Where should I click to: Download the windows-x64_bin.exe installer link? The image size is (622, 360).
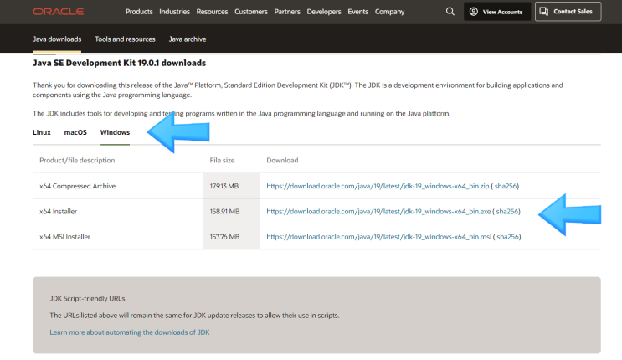[378, 211]
